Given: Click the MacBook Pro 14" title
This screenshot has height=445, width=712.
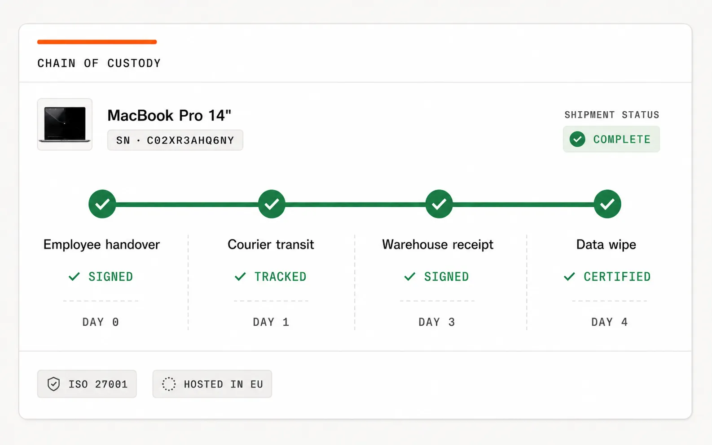Looking at the screenshot, I should tap(169, 115).
